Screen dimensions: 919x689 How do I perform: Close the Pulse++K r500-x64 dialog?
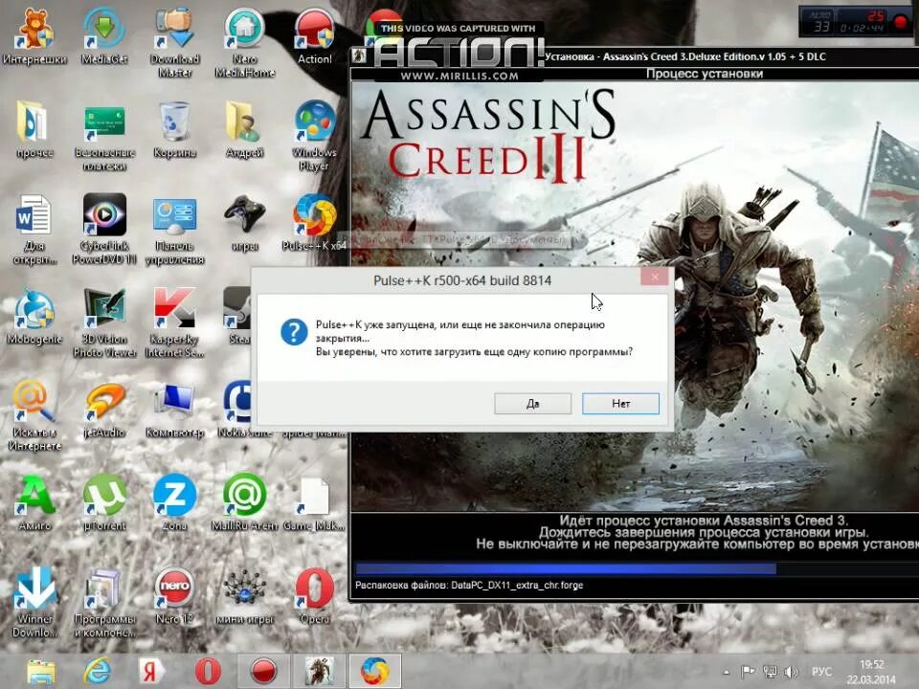(x=655, y=277)
